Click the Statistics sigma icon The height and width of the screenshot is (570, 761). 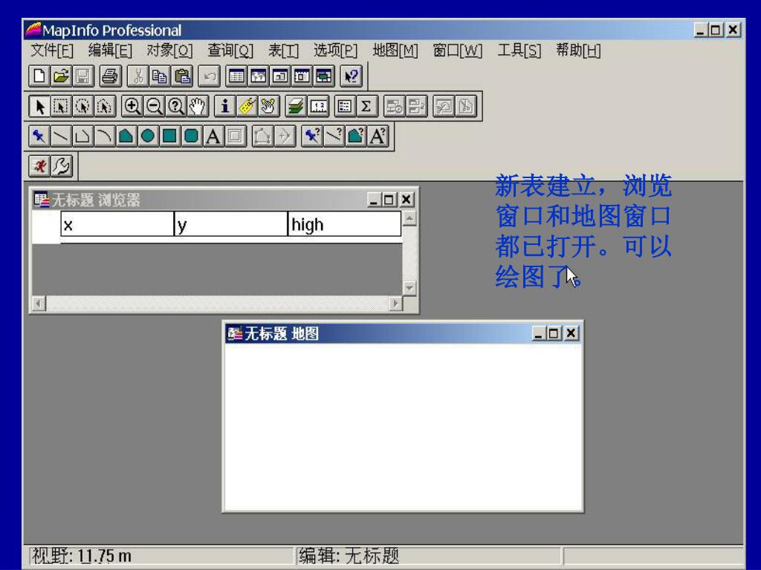point(366,106)
